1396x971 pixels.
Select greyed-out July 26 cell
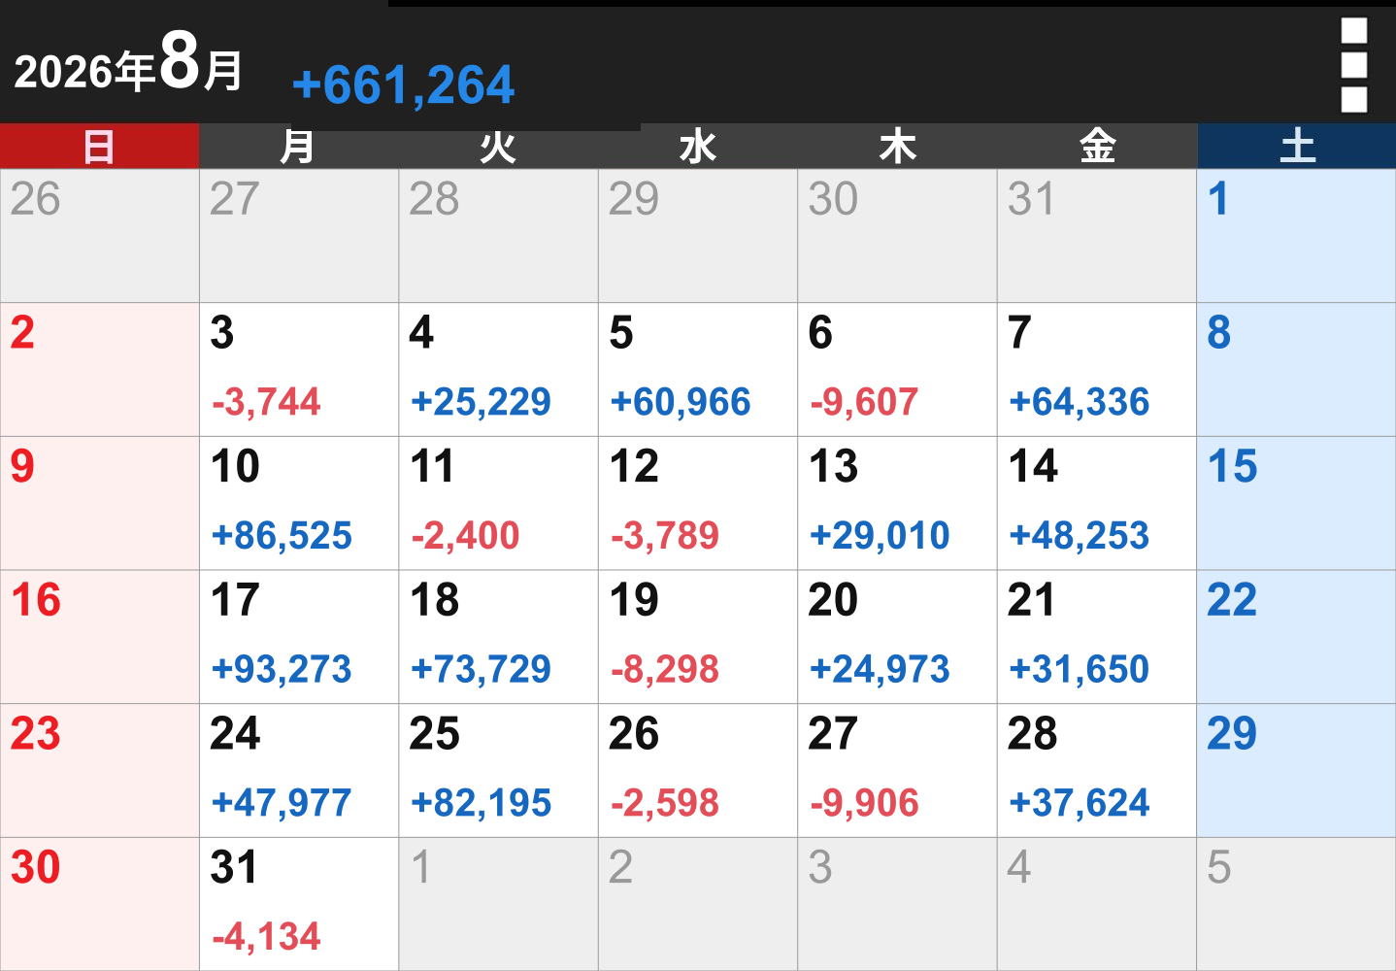(x=99, y=236)
